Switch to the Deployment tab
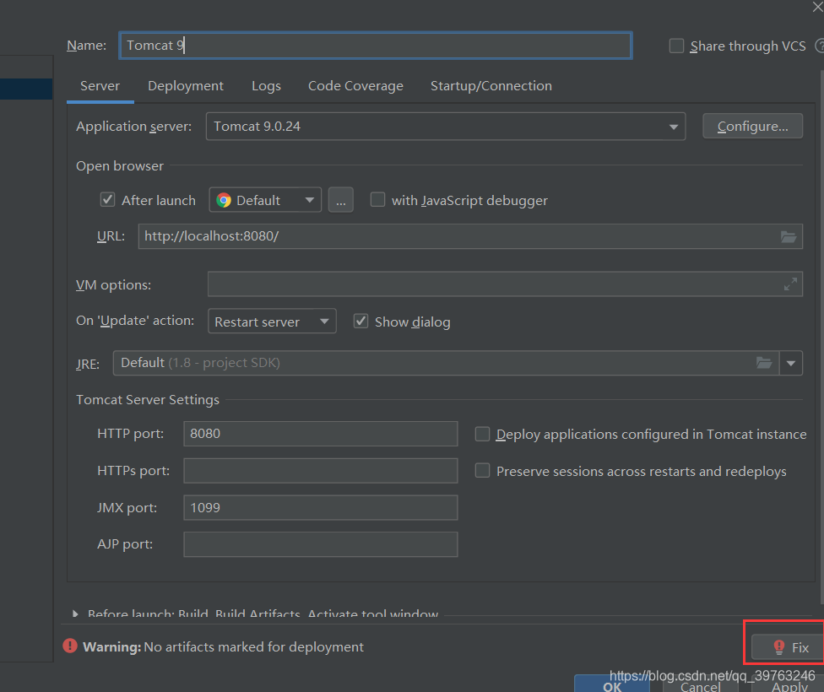 point(186,86)
